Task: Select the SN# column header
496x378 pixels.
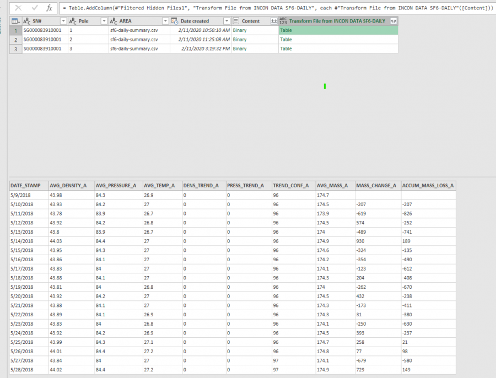Action: 45,21
